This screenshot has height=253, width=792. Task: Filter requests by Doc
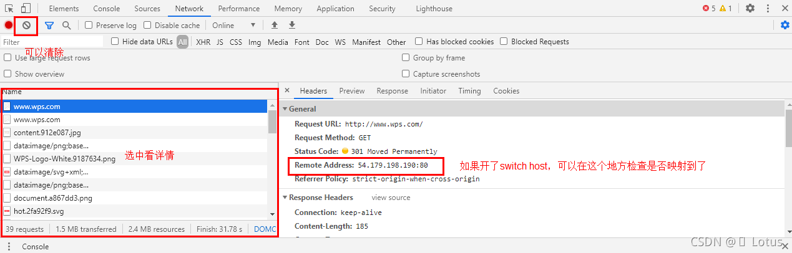click(x=322, y=42)
